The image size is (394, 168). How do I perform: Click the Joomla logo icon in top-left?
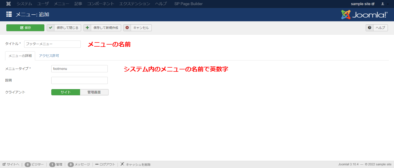tap(8, 4)
